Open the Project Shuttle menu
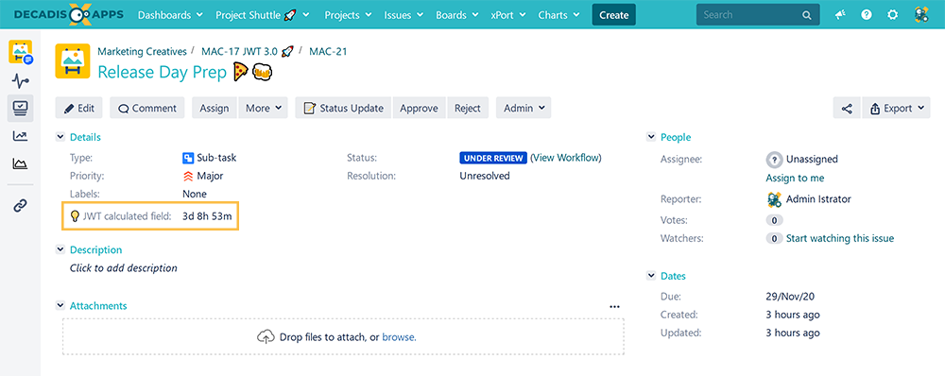The width and height of the screenshot is (945, 376). tap(262, 15)
